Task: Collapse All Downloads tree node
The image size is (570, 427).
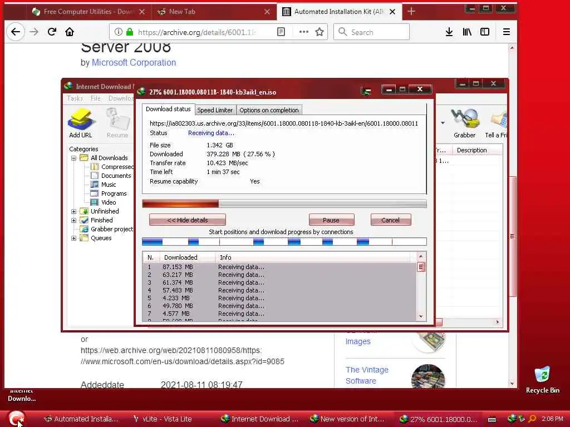Action: (x=74, y=158)
